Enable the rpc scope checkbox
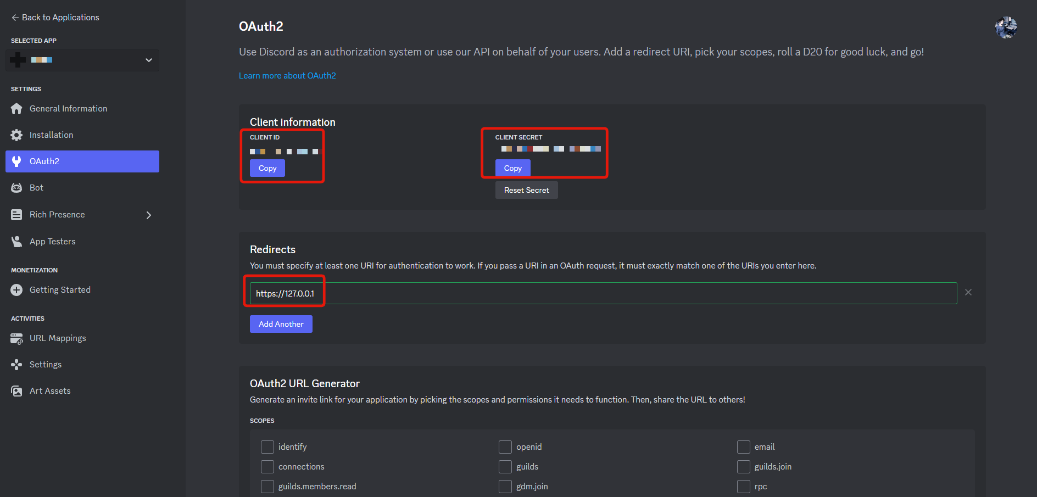This screenshot has height=497, width=1037. pyautogui.click(x=744, y=487)
